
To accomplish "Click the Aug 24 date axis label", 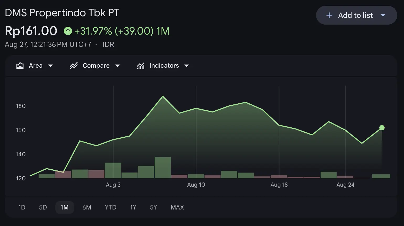I will coord(345,185).
